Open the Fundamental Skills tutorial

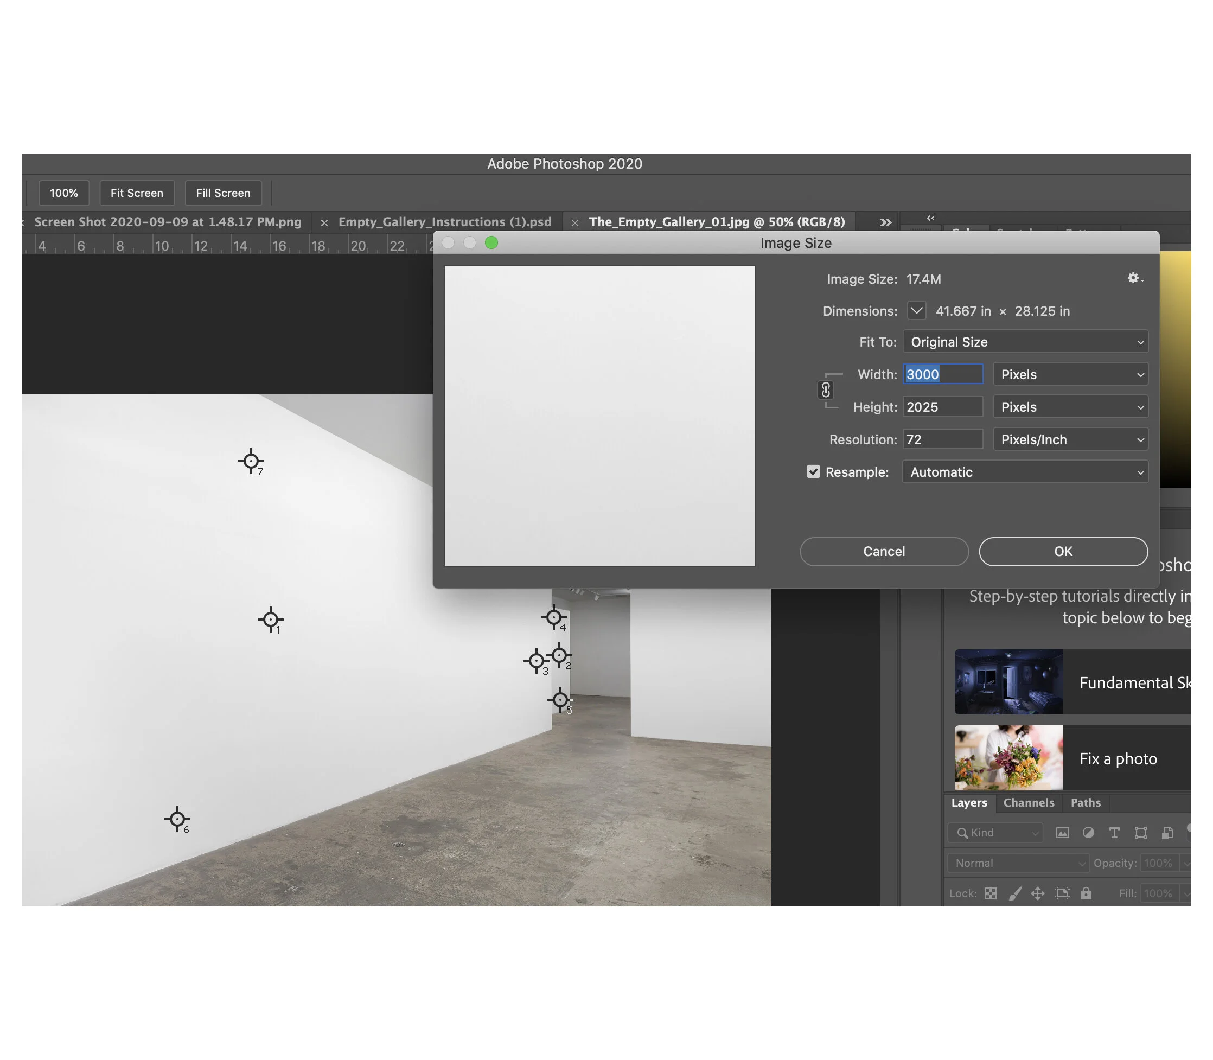coord(1072,682)
